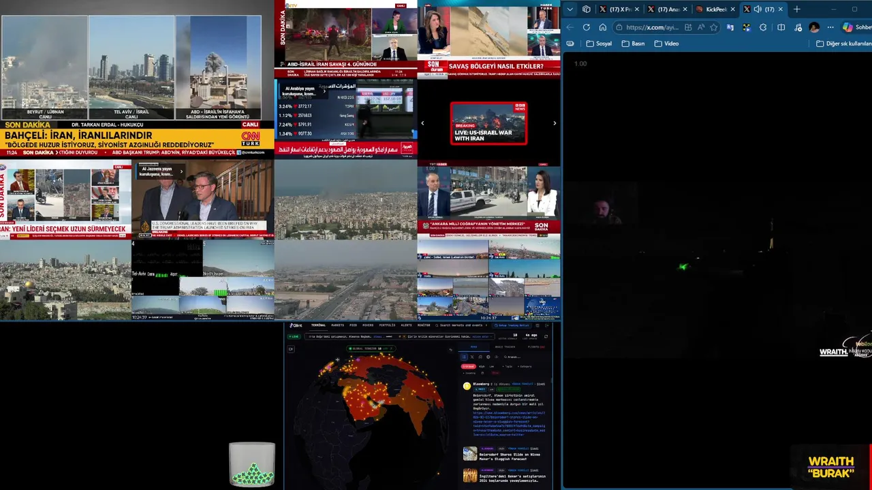
Task: Click the undo arrow above the feed panel
Action: (450, 350)
